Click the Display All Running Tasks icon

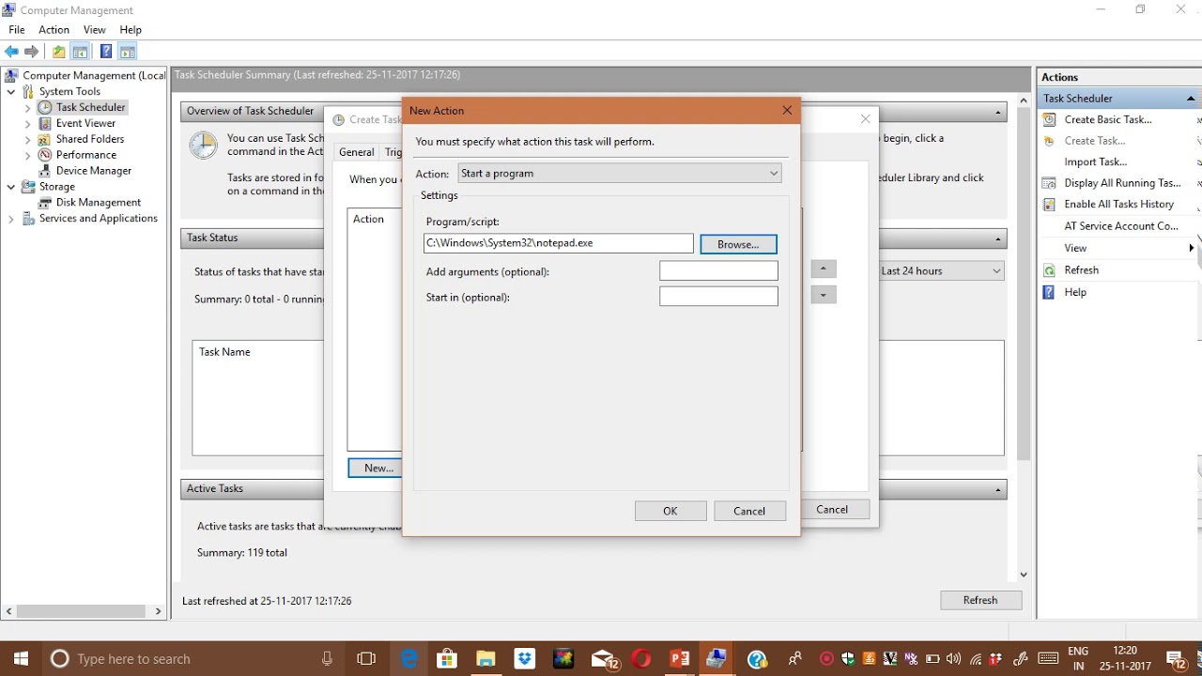pos(1050,183)
